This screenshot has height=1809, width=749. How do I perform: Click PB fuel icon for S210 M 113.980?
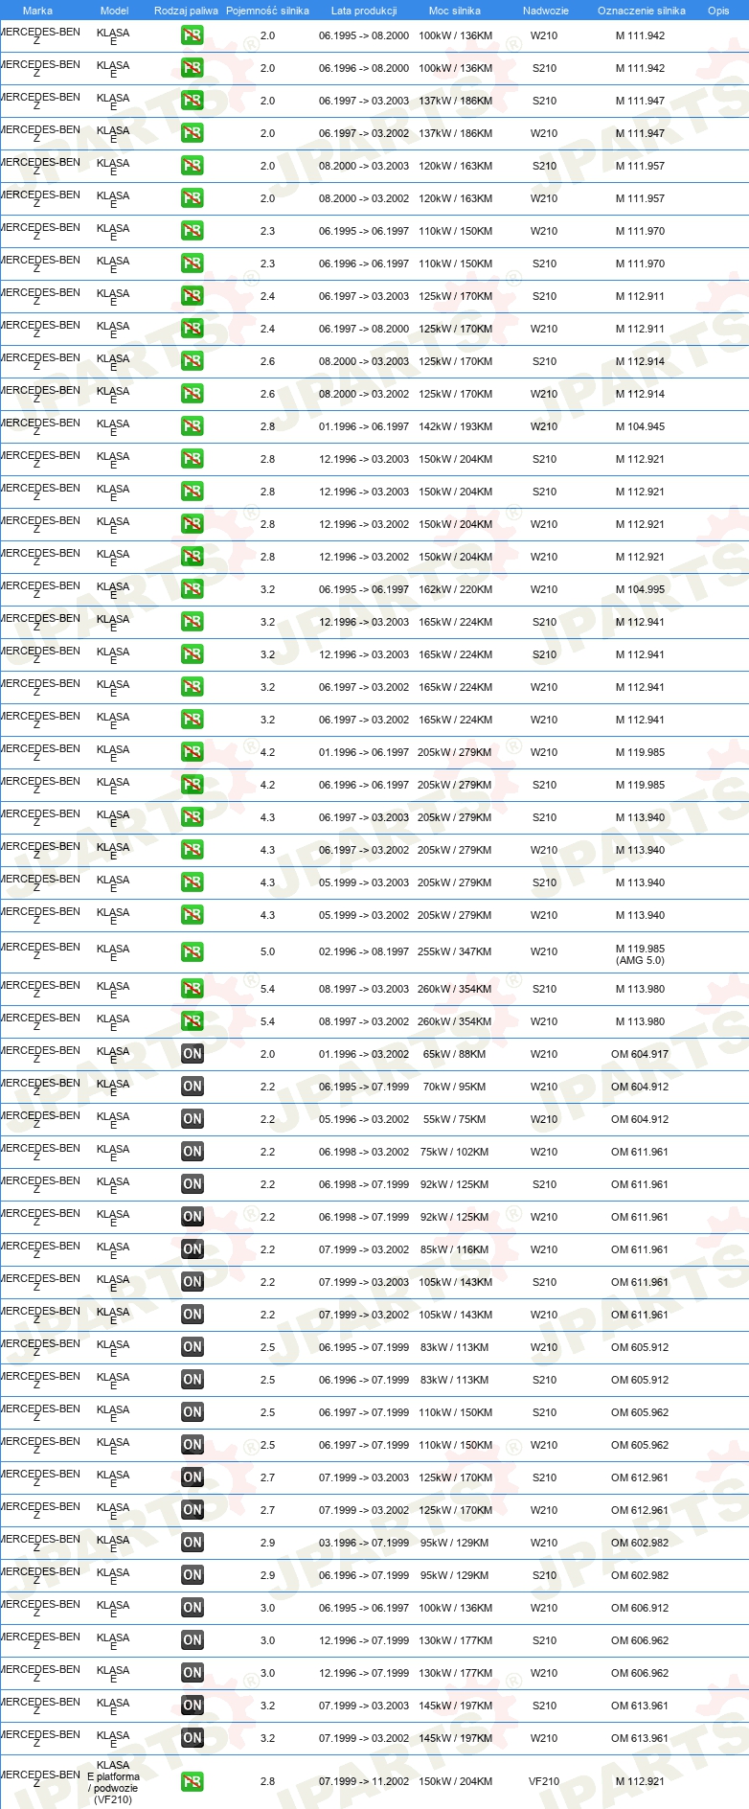[x=193, y=989]
